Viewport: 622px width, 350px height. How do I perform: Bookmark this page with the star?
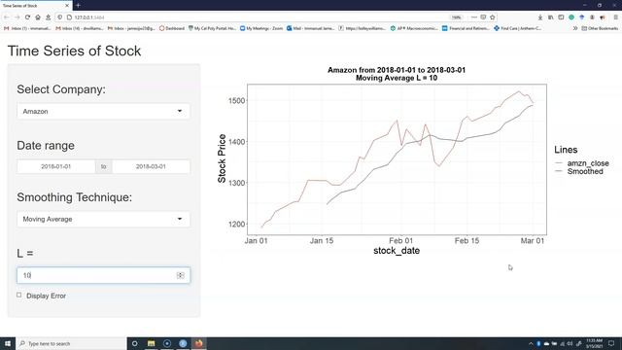493,17
